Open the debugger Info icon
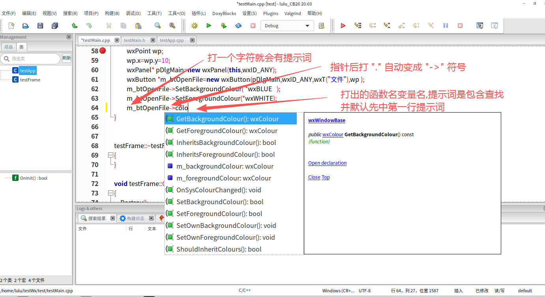Image resolution: width=545 pixels, height=297 pixels. tap(494, 26)
